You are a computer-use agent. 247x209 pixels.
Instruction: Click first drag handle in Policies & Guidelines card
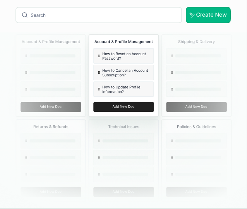(172, 141)
